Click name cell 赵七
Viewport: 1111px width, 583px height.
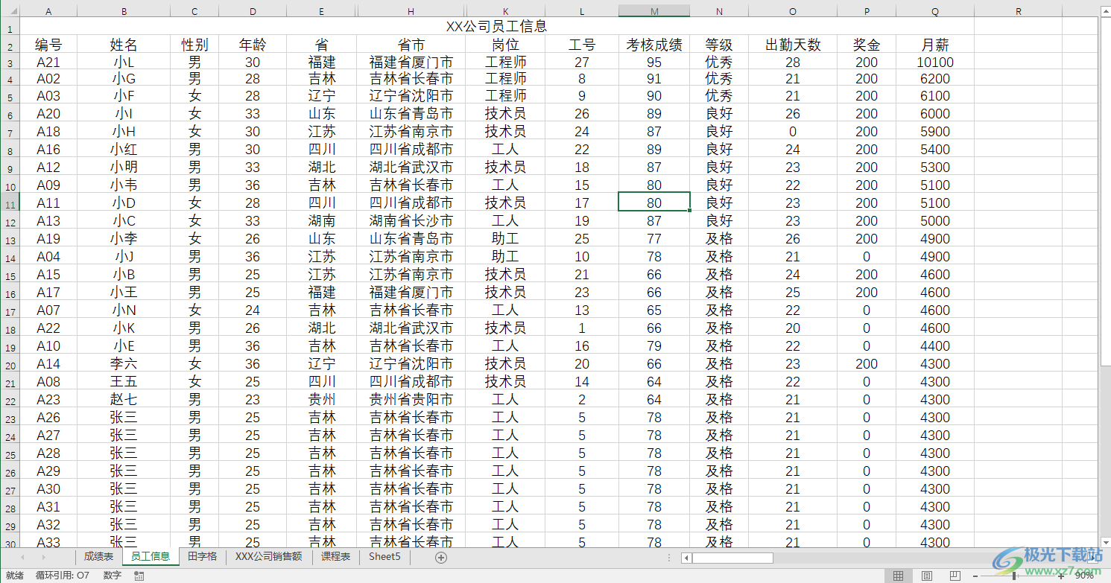click(x=124, y=399)
